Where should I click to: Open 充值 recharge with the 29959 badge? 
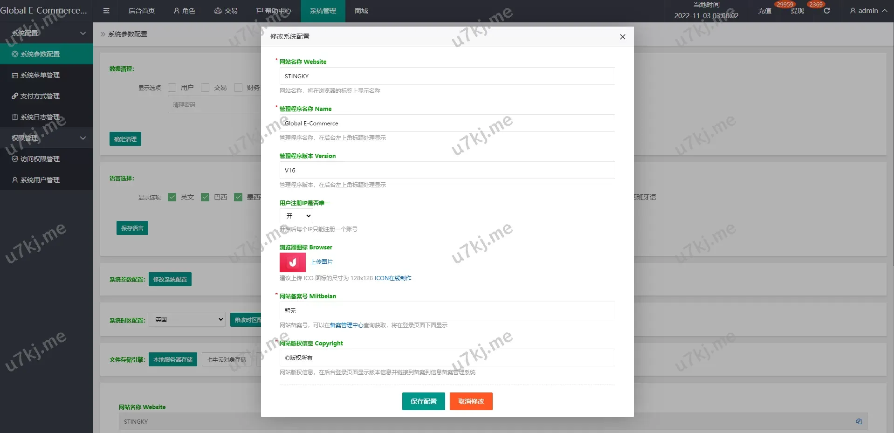[x=764, y=11]
